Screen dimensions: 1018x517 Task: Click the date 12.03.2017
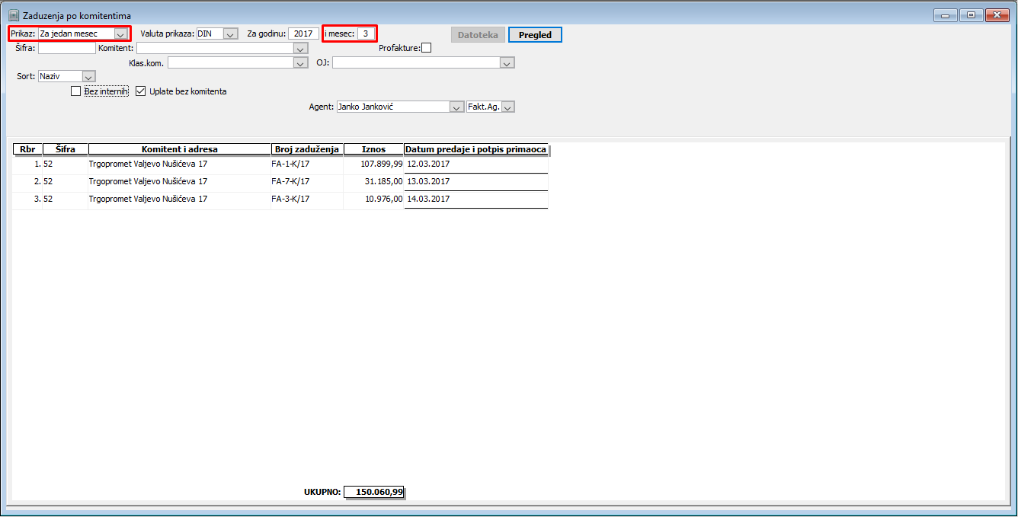pos(428,164)
